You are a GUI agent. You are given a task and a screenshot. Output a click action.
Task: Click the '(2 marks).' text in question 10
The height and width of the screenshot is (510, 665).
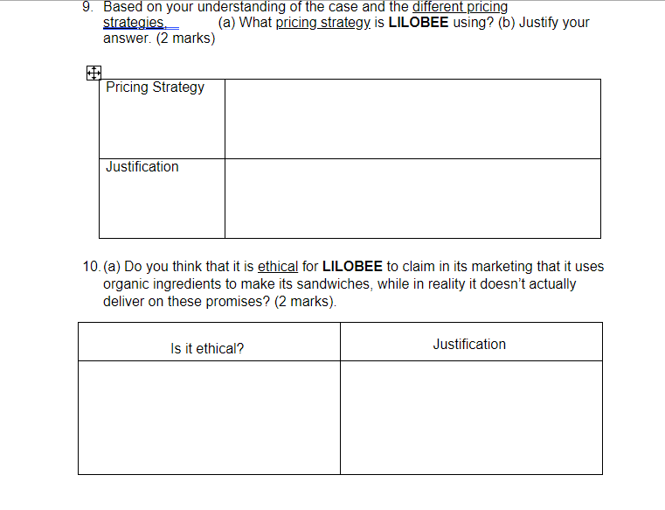305,302
